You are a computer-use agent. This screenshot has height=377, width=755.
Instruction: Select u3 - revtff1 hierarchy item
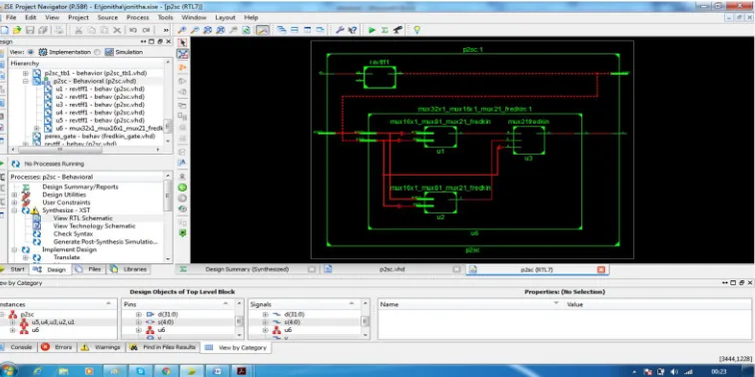(100, 105)
